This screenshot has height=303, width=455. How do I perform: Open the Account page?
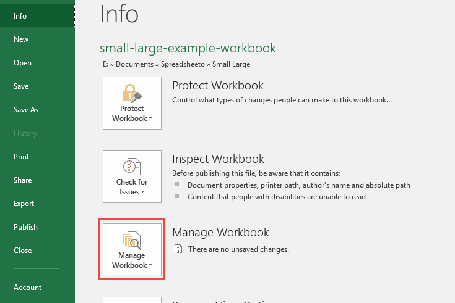click(x=27, y=288)
